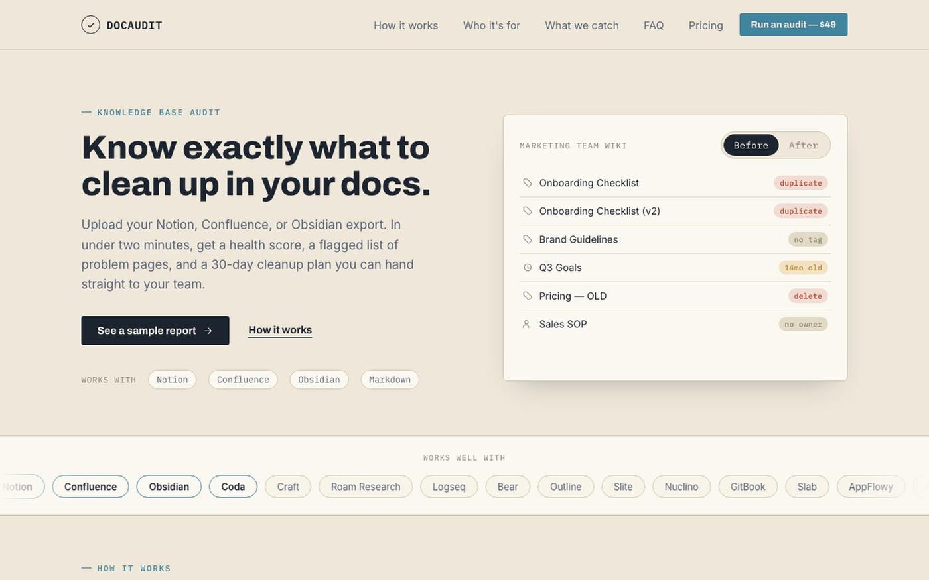Image resolution: width=929 pixels, height=580 pixels.
Task: Select the Nuclino chip
Action: [681, 487]
